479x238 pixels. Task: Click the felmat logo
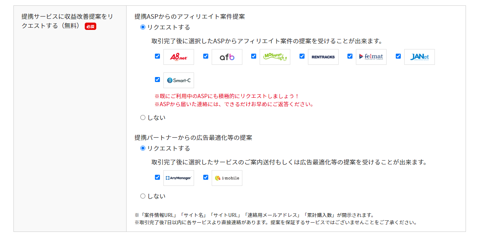click(371, 56)
